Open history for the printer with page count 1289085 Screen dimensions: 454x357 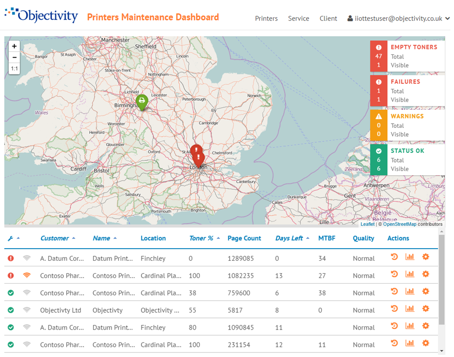coord(394,257)
